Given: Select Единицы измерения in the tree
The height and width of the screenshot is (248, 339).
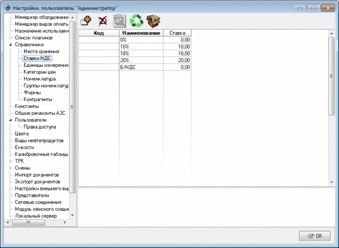Looking at the screenshot, I should pyautogui.click(x=46, y=65).
